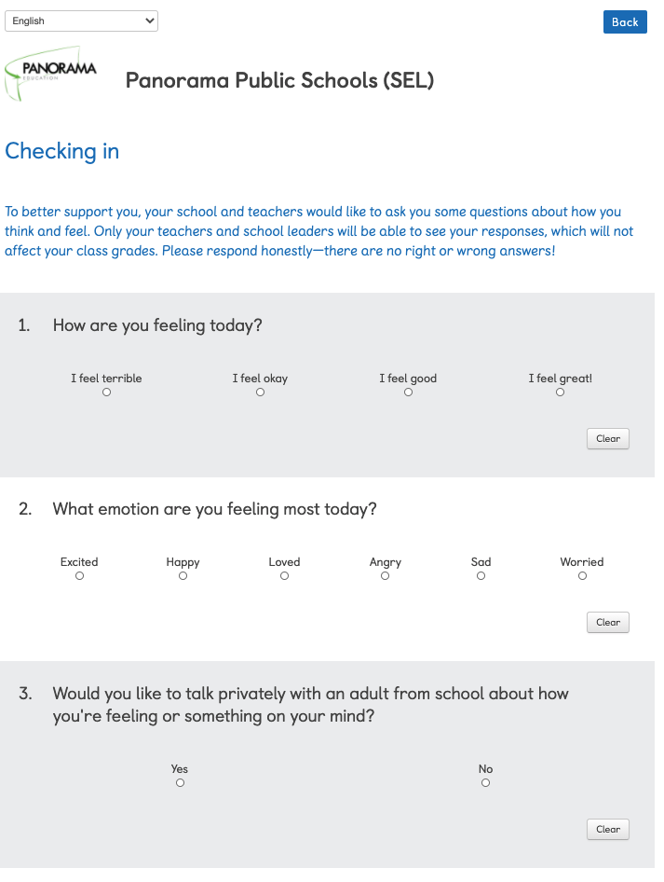Pick Loved as today's emotion
This screenshot has height=882, width=664.
tap(285, 575)
